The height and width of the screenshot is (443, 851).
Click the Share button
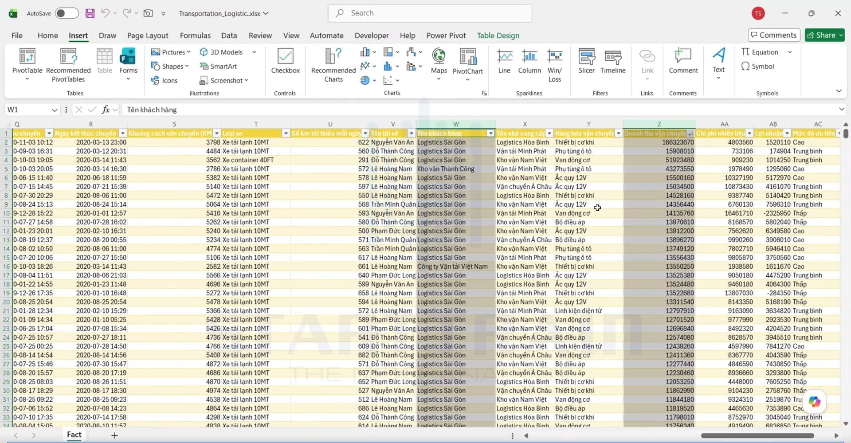pyautogui.click(x=825, y=35)
